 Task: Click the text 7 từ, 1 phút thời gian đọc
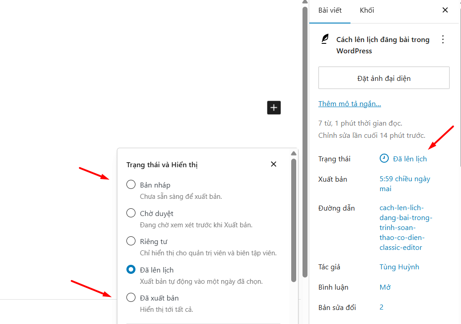(x=360, y=123)
